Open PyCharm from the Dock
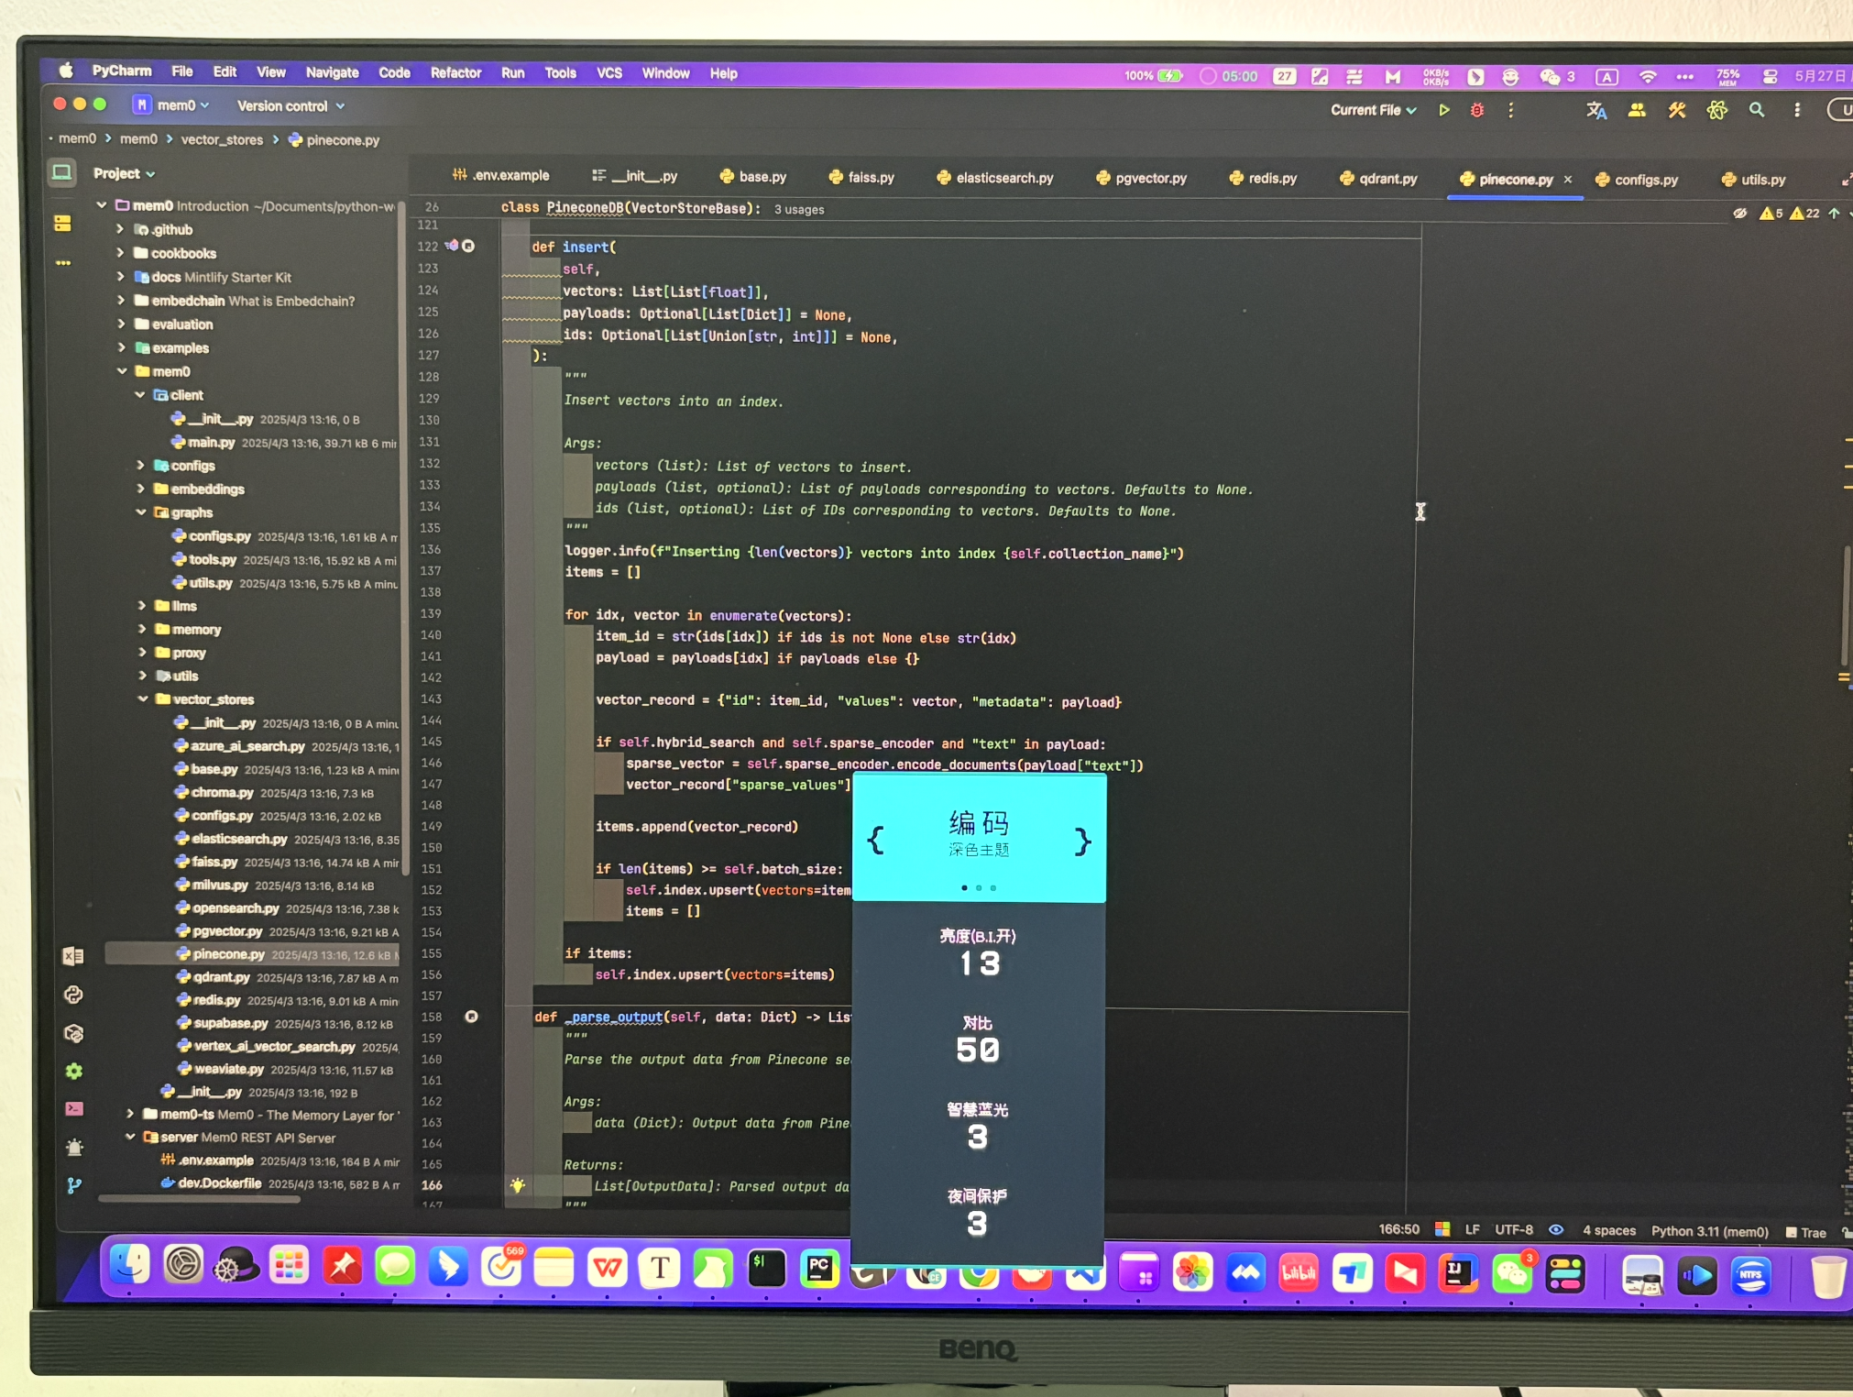The width and height of the screenshot is (1853, 1397). pyautogui.click(x=819, y=1269)
